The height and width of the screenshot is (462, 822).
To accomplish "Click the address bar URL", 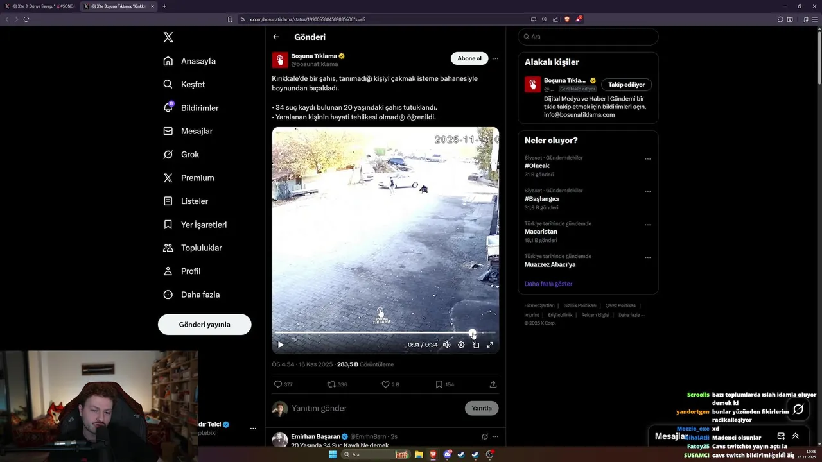I will coord(307,19).
